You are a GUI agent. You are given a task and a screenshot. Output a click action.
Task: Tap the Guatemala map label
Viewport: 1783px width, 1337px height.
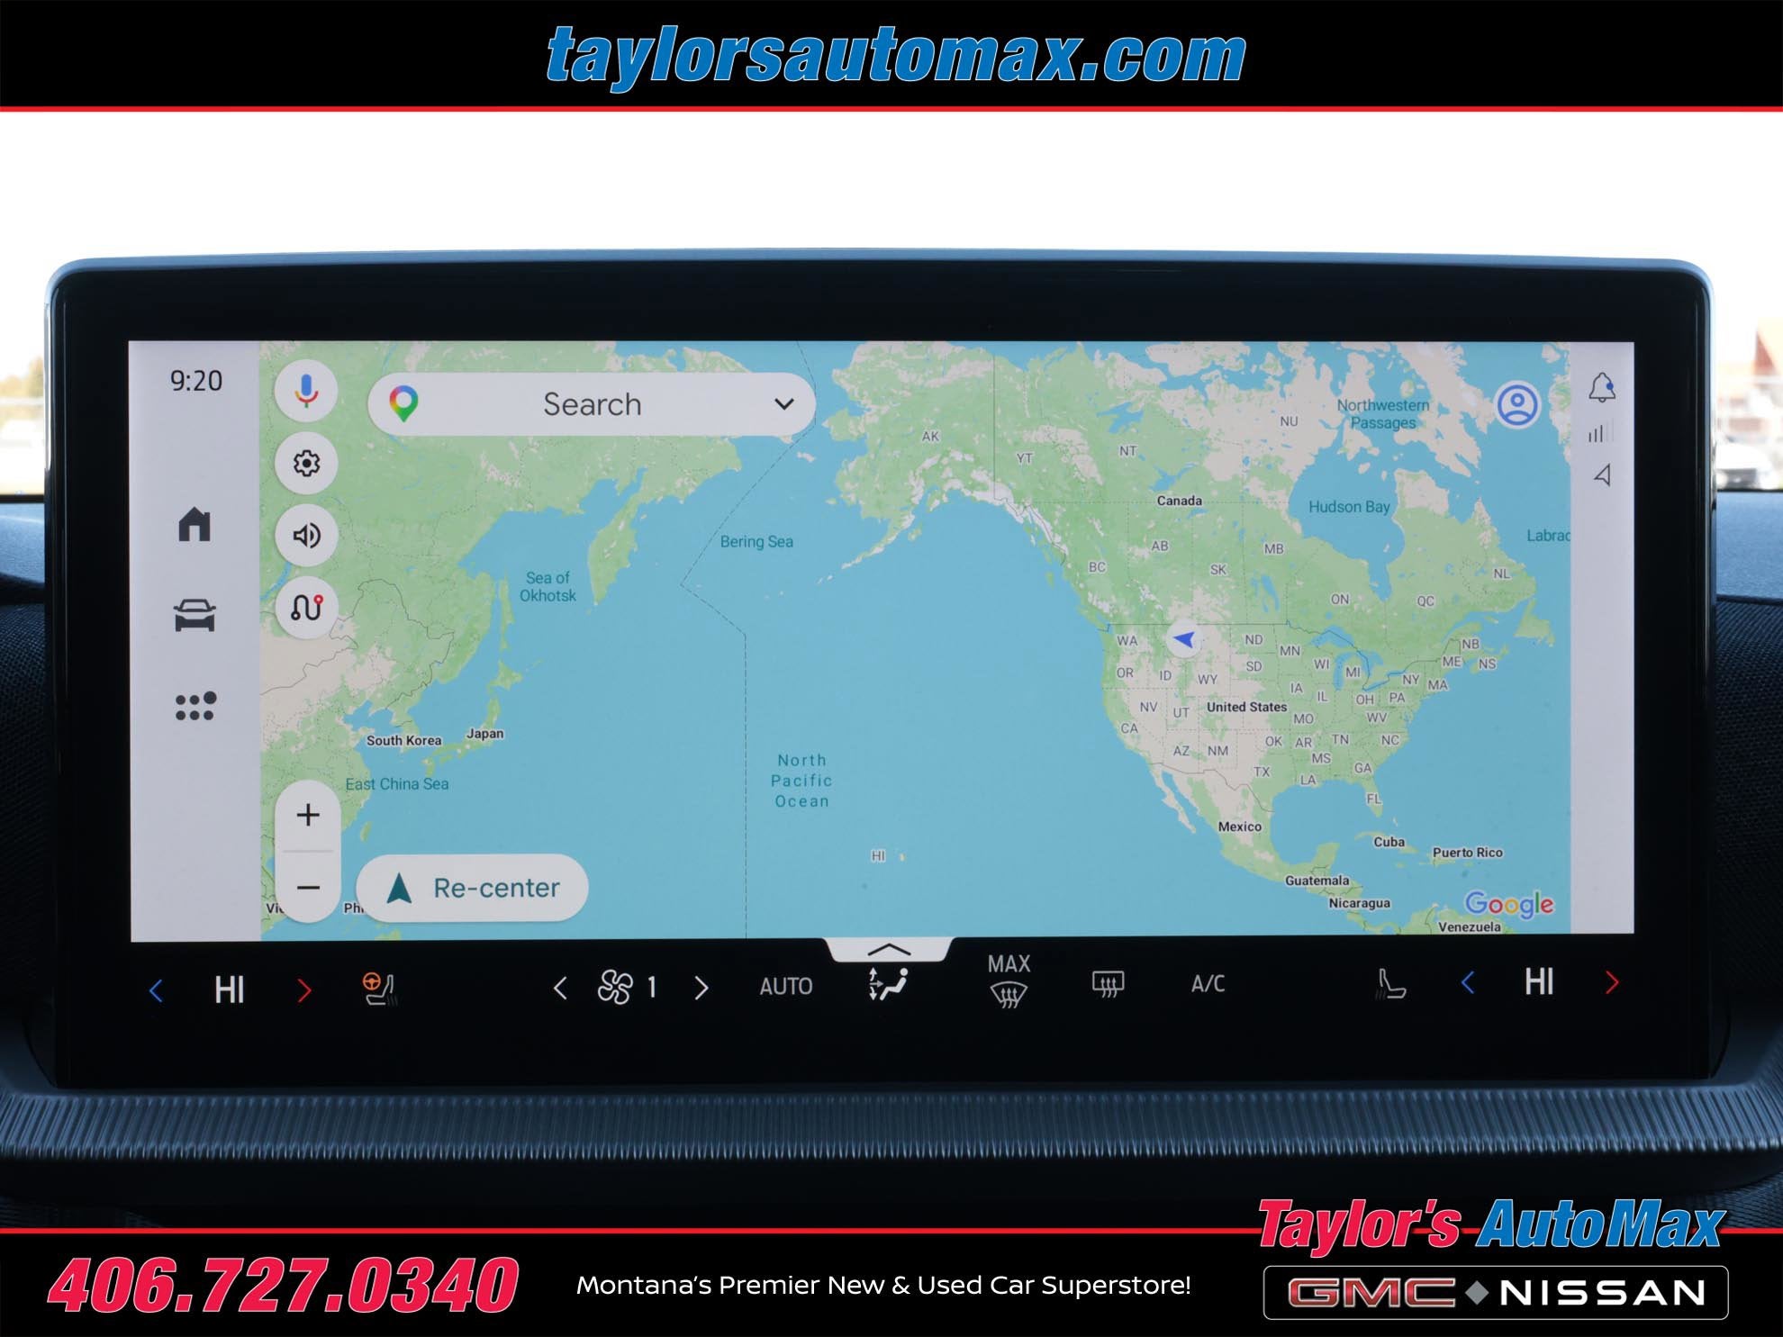point(1317,881)
